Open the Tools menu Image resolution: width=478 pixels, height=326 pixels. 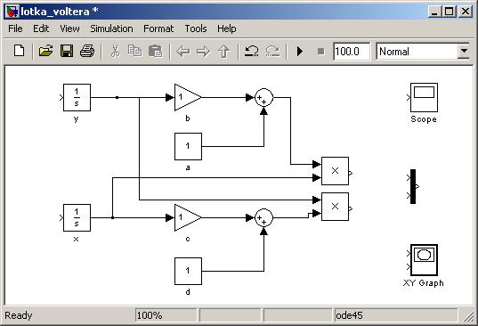(196, 29)
